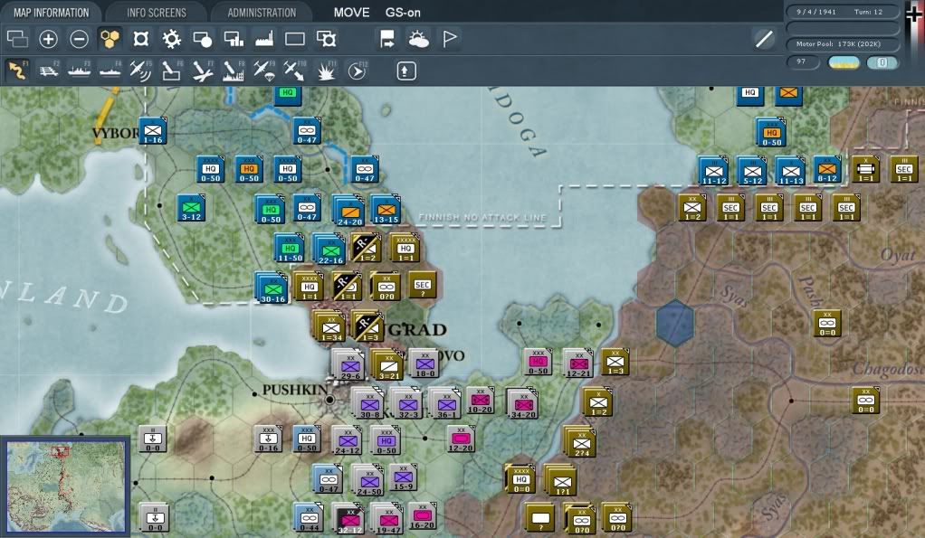Screen dimensions: 925x538
Task: Click the minimap in the corner
Action: pyautogui.click(x=65, y=486)
